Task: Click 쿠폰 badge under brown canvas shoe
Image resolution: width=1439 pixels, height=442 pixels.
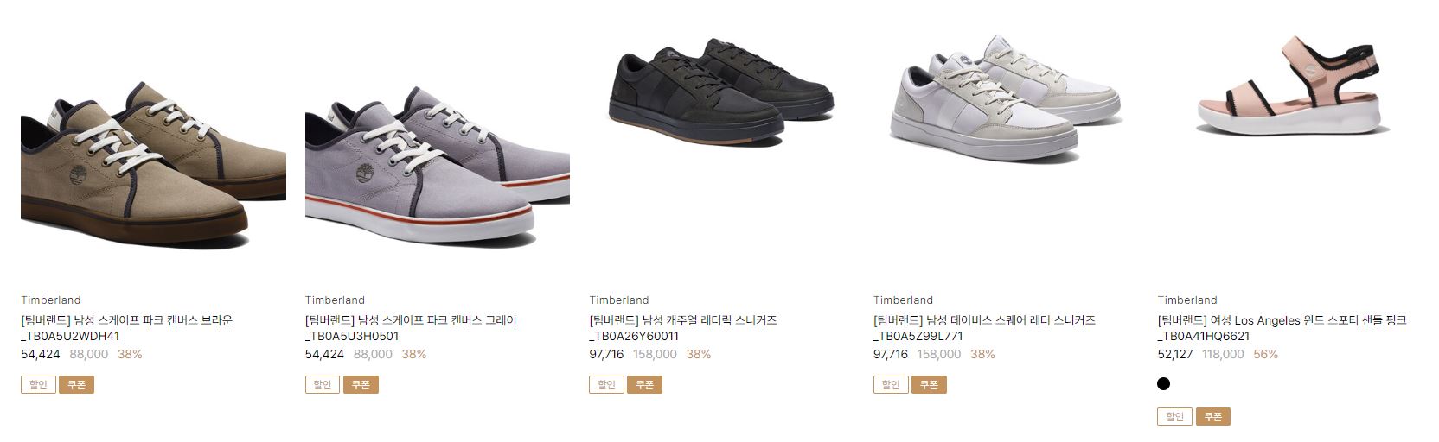Action: [76, 385]
